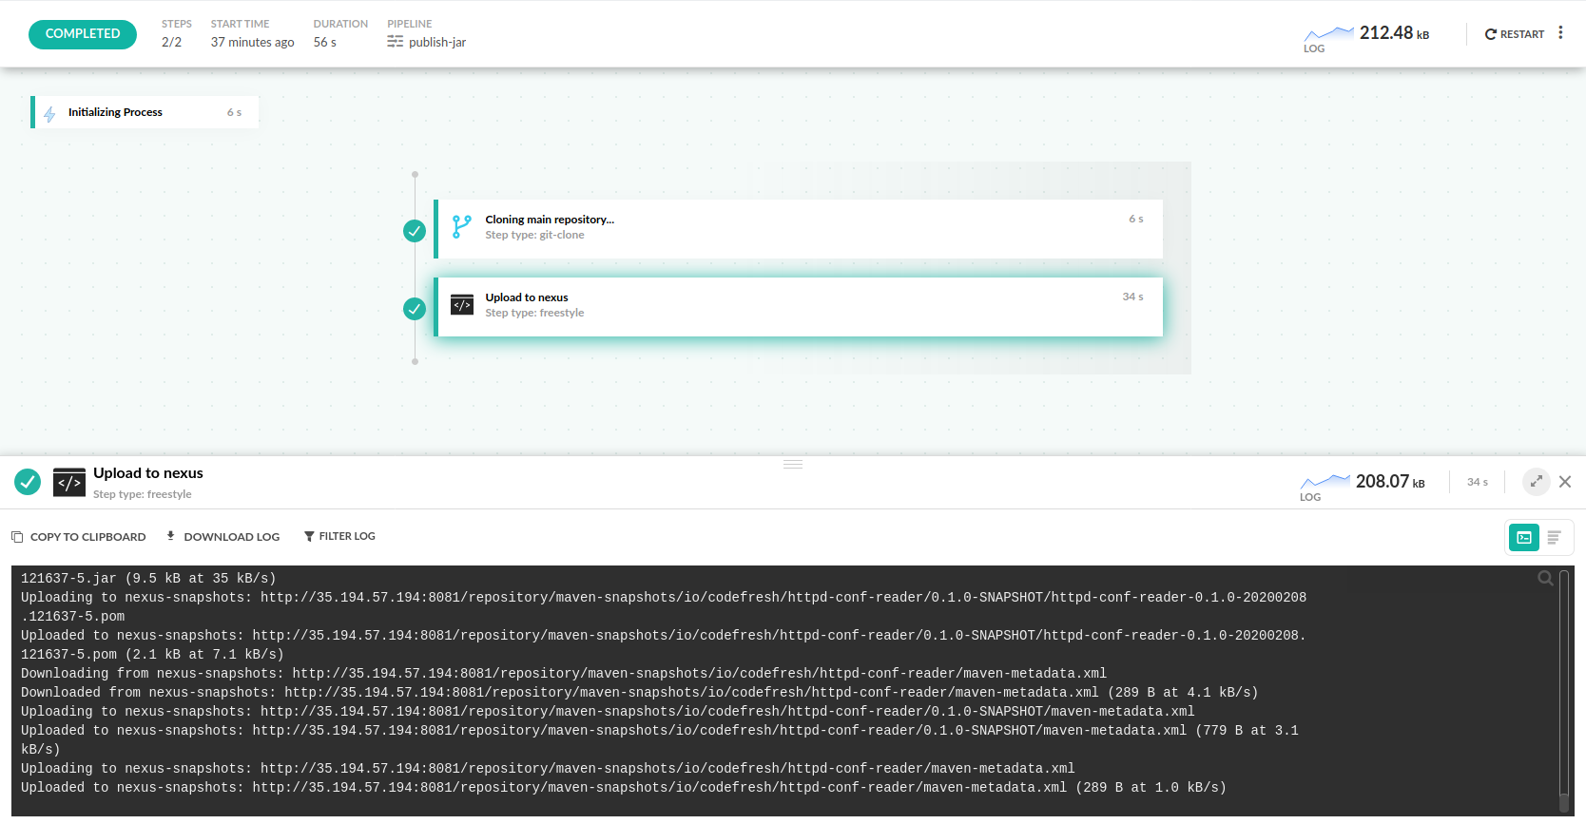Click the panel resize handle above the log
1586x824 pixels.
(793, 464)
